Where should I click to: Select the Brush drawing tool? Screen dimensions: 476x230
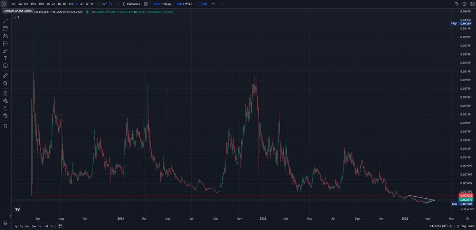pos(5,51)
